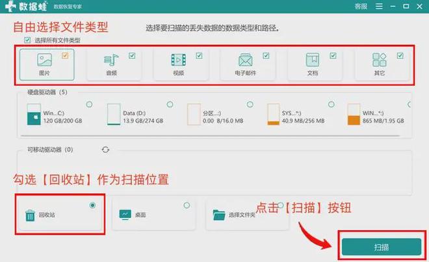429x262 pixels.
Task: Minimize the 数据蛙 window
Action: [393, 6]
